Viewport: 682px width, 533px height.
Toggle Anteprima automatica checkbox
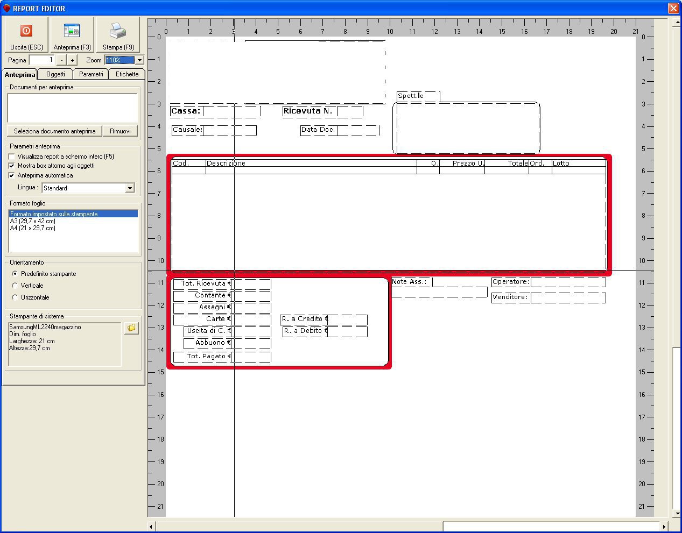point(12,175)
